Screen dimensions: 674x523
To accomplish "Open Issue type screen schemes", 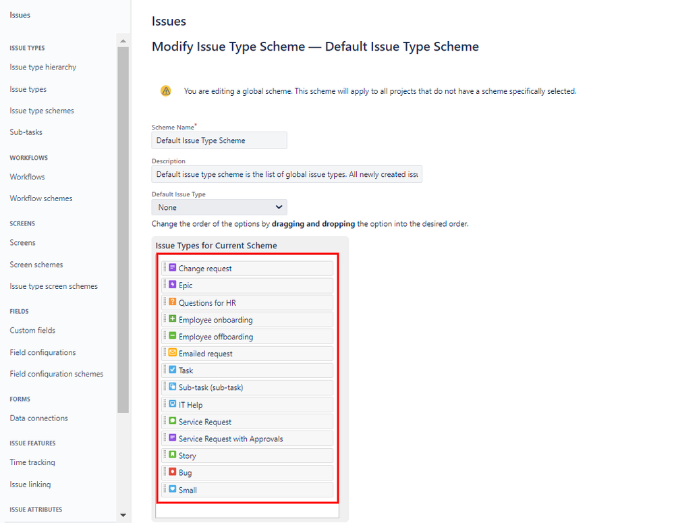I will [54, 286].
